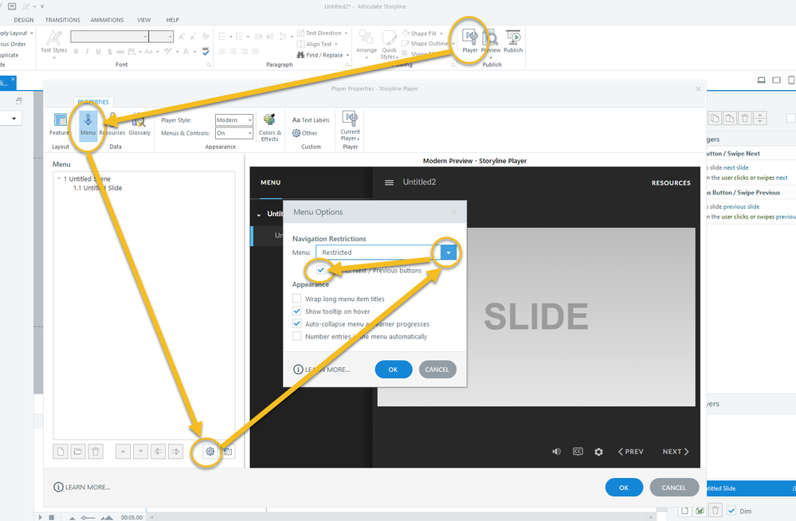Click Find / Replace binoculars icon
Viewport: 796px width, 521px height.
[x=300, y=55]
